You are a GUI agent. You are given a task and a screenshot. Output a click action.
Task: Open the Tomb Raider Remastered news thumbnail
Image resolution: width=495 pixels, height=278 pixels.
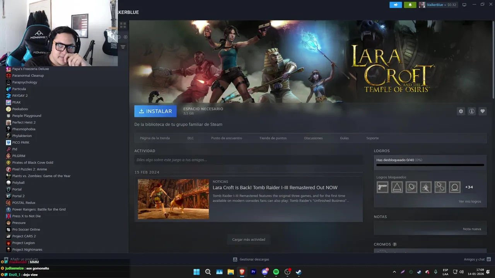coord(173,199)
